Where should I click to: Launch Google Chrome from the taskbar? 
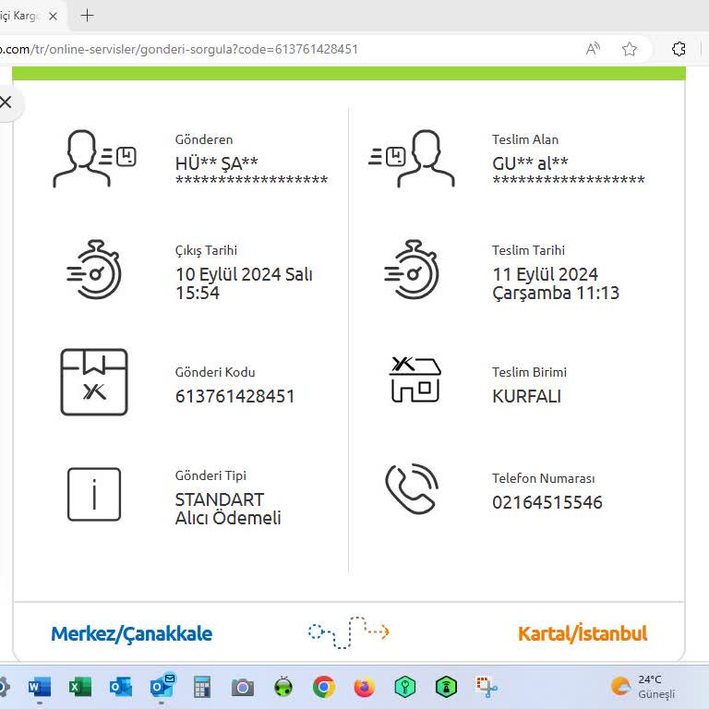pyautogui.click(x=323, y=687)
